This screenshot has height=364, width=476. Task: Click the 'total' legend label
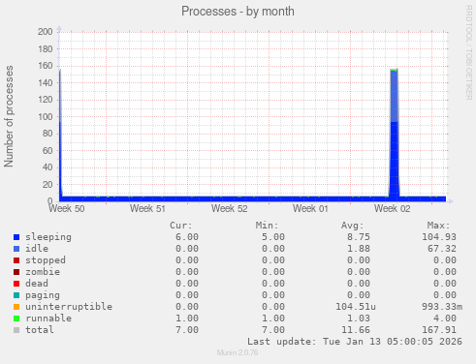click(40, 330)
